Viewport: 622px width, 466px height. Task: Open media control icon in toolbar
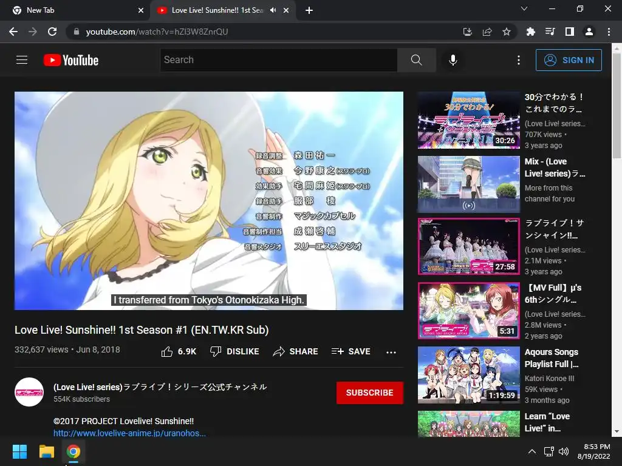click(550, 32)
